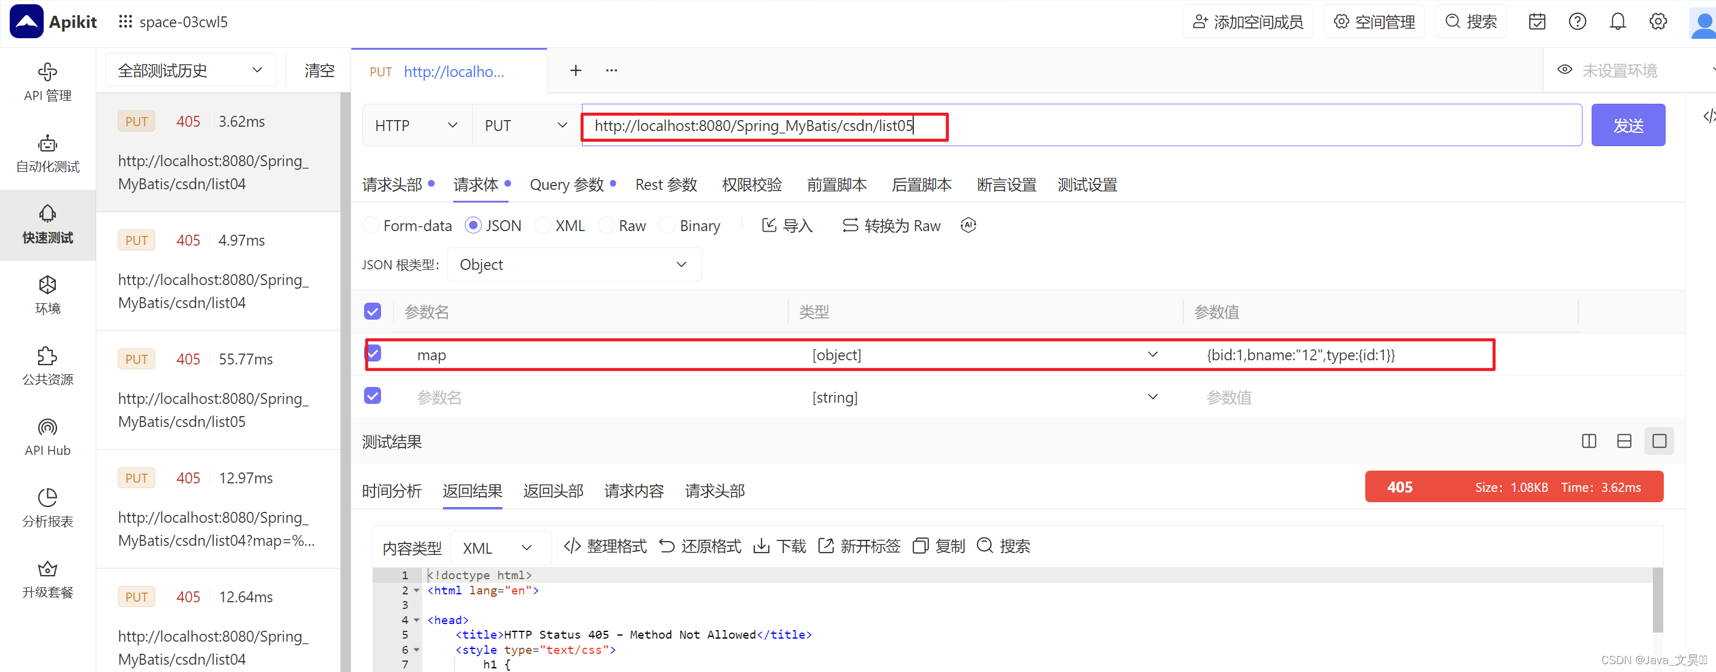Expand the JSON 根类型 Object dropdown
Image resolution: width=1716 pixels, height=672 pixels.
coord(573,264)
